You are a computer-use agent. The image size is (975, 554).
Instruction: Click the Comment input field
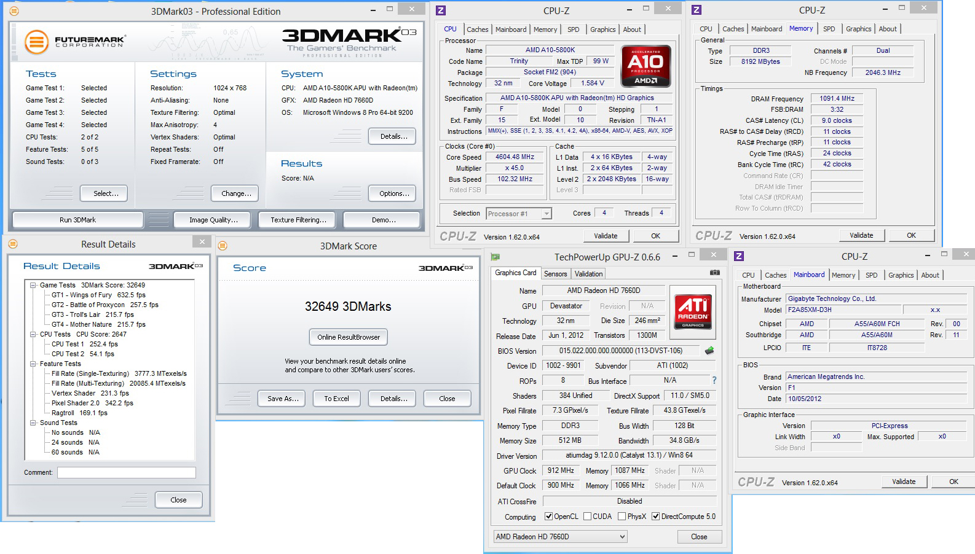127,472
